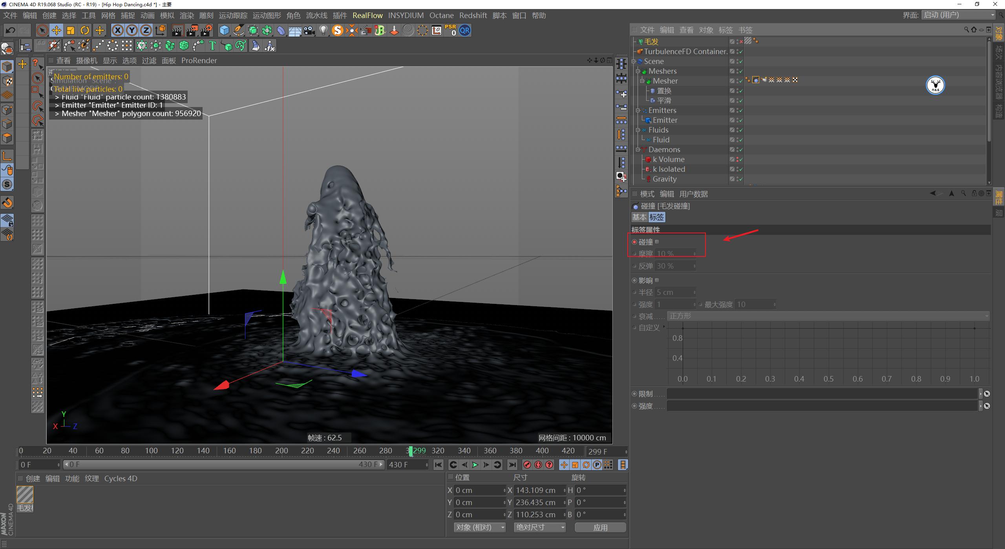This screenshot has height=549, width=1005.
Task: Select the Rotate tool
Action: coord(85,30)
